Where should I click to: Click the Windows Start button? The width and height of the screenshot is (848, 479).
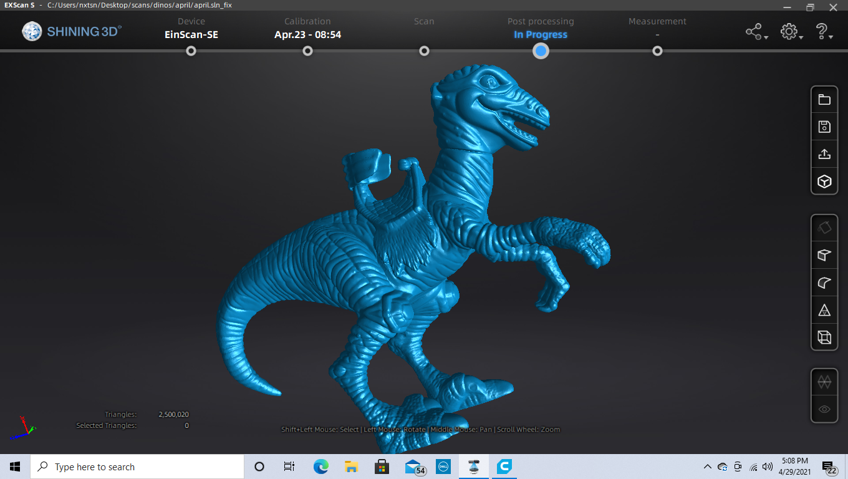coord(15,467)
